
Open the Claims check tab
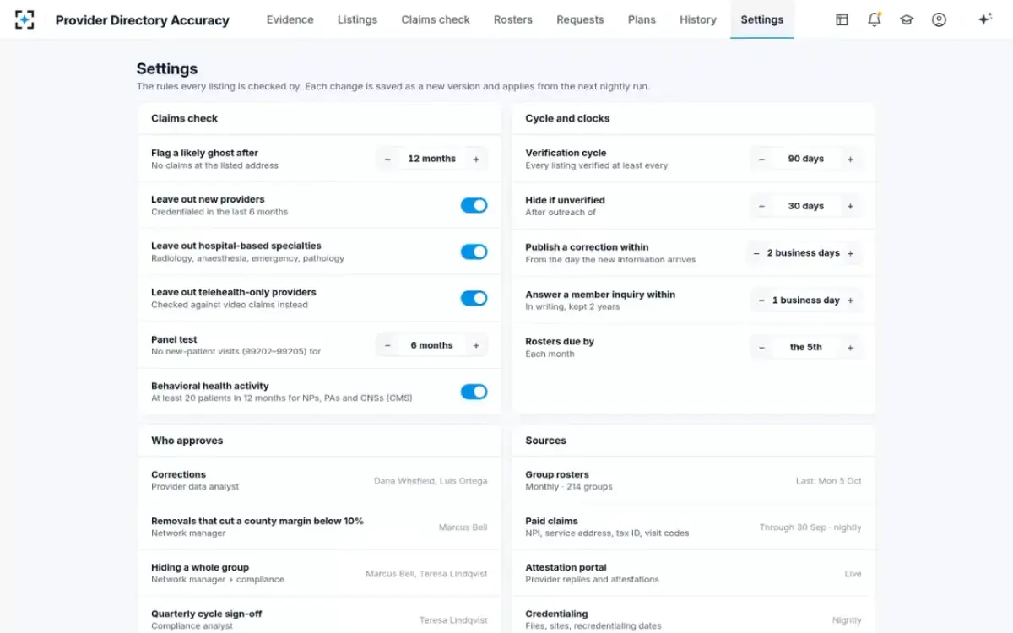click(436, 19)
